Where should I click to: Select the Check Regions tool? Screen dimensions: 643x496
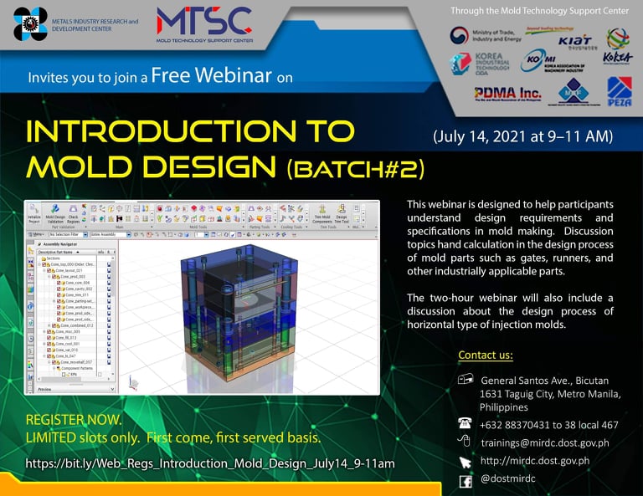point(73,213)
